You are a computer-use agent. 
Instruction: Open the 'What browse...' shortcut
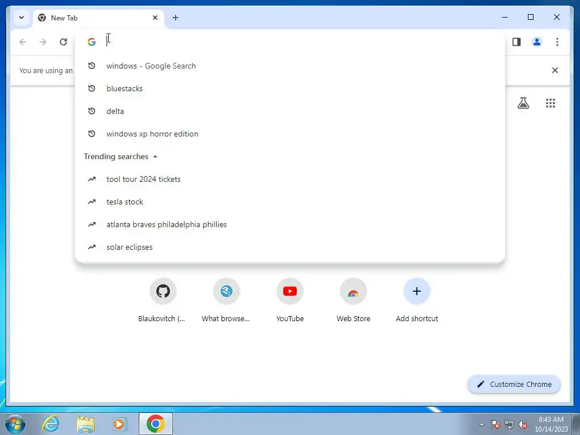click(x=226, y=300)
